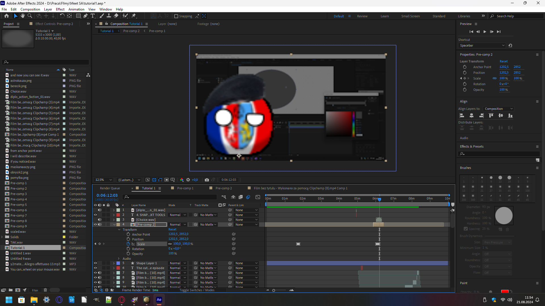Screen dimensions: 545x306
Task: Open the Graph Editor
Action: pos(258,197)
